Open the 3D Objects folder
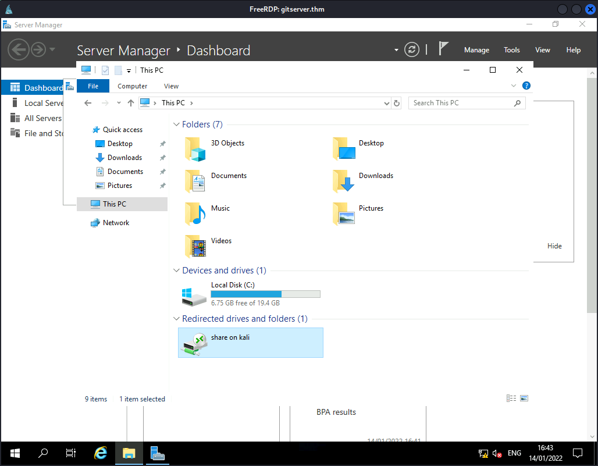The height and width of the screenshot is (466, 598). (x=215, y=149)
